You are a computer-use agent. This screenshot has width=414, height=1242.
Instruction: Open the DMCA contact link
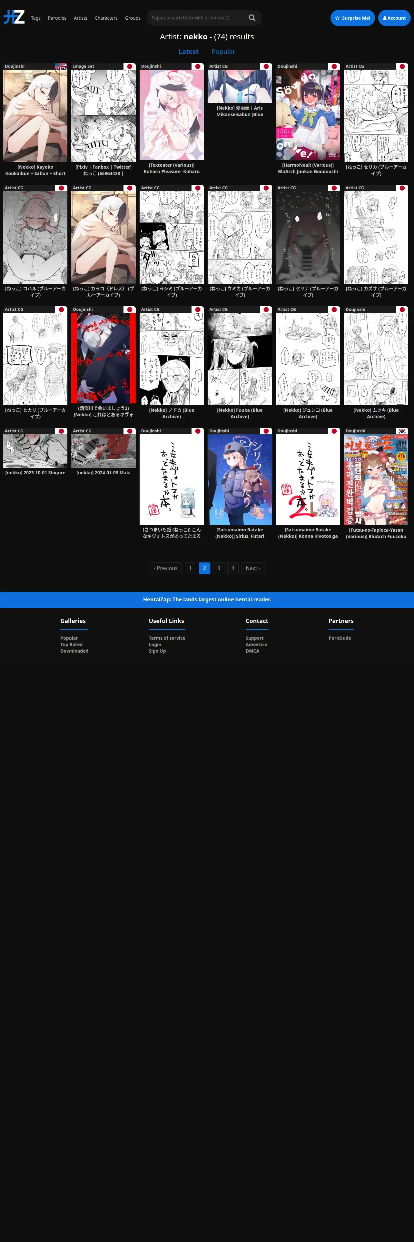pos(252,651)
